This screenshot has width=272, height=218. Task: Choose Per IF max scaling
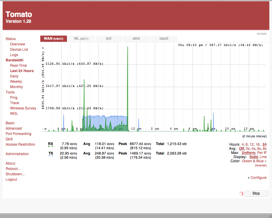pos(262,153)
